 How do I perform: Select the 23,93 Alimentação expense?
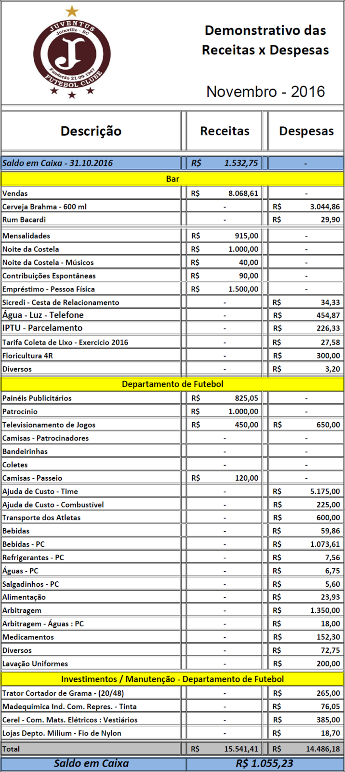[x=306, y=597]
